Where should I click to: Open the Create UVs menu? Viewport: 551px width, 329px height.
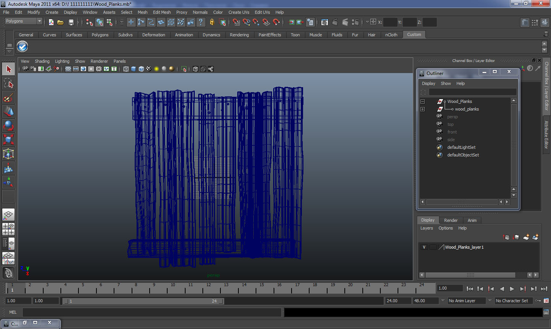(239, 12)
